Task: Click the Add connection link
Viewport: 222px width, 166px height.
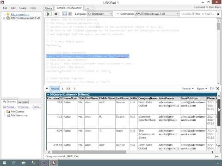Action: coord(20,14)
